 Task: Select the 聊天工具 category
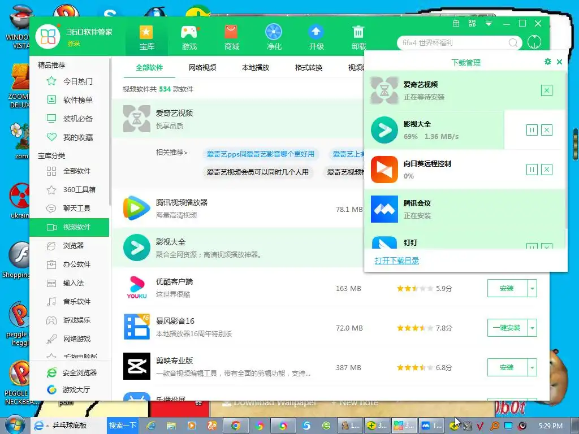click(70, 208)
